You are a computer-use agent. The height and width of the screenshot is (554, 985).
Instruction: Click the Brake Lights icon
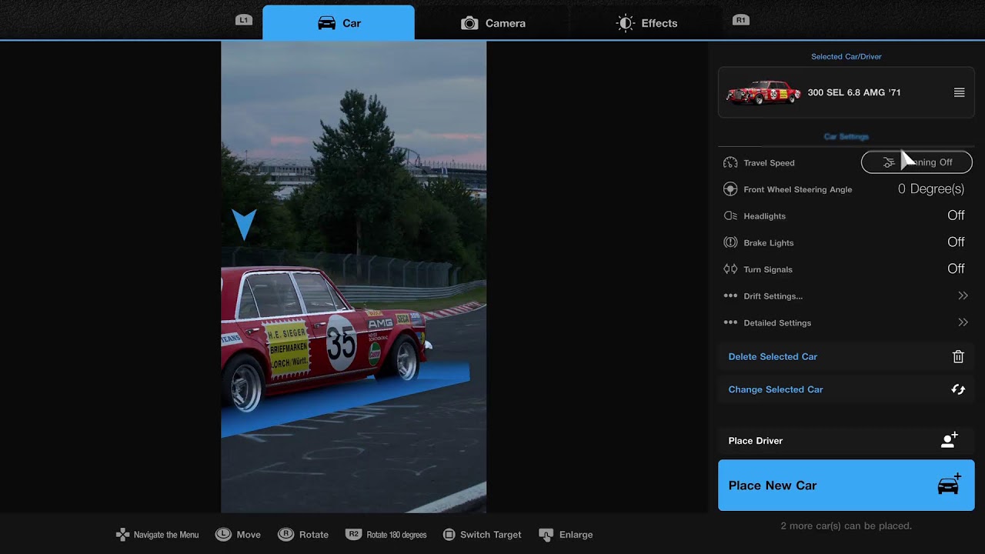[x=730, y=242]
